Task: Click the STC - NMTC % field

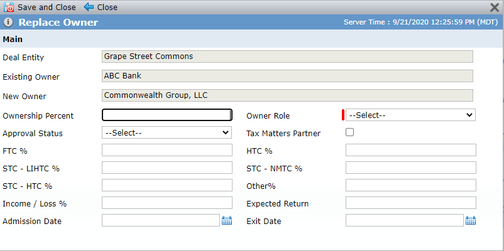Action: tap(411, 168)
